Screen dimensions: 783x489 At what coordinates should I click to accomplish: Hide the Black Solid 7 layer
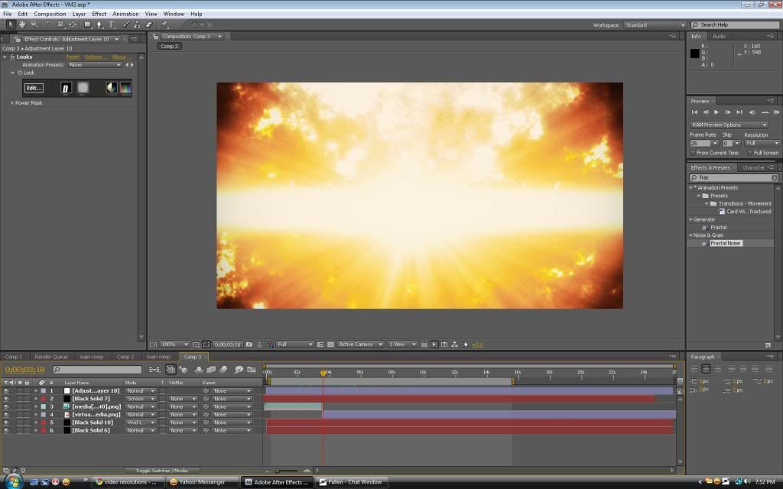[6, 399]
